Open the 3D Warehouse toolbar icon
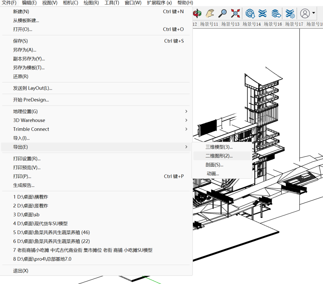Screen dimensions: 323x284 pos(250,13)
